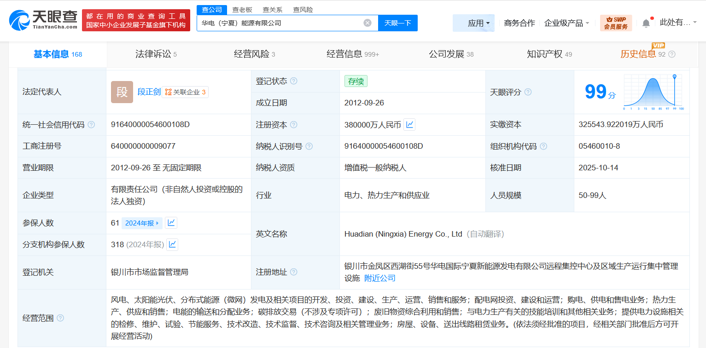Switch to the 法律诉讼 tab
Viewport: 706px width, 348px height.
(153, 54)
